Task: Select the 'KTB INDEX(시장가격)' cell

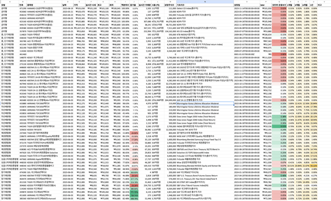Action: click(x=205, y=35)
